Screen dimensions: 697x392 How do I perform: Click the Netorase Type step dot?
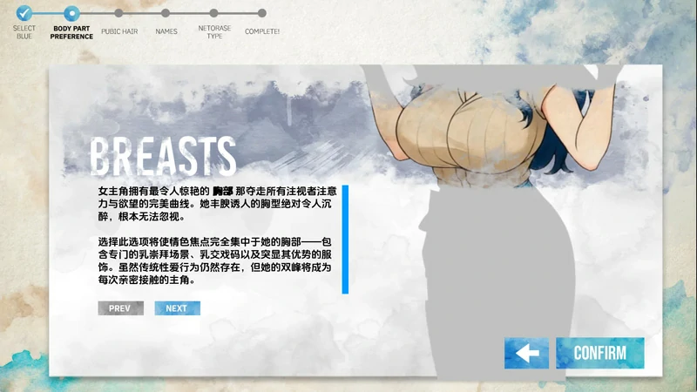213,13
